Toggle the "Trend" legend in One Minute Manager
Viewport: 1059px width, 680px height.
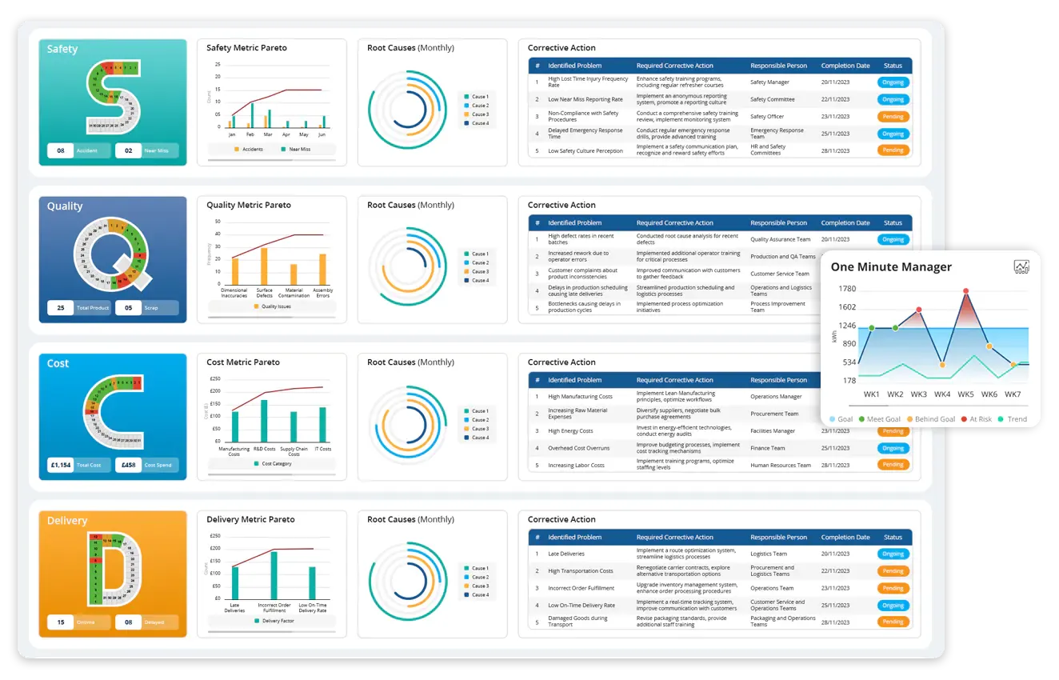click(x=1013, y=418)
